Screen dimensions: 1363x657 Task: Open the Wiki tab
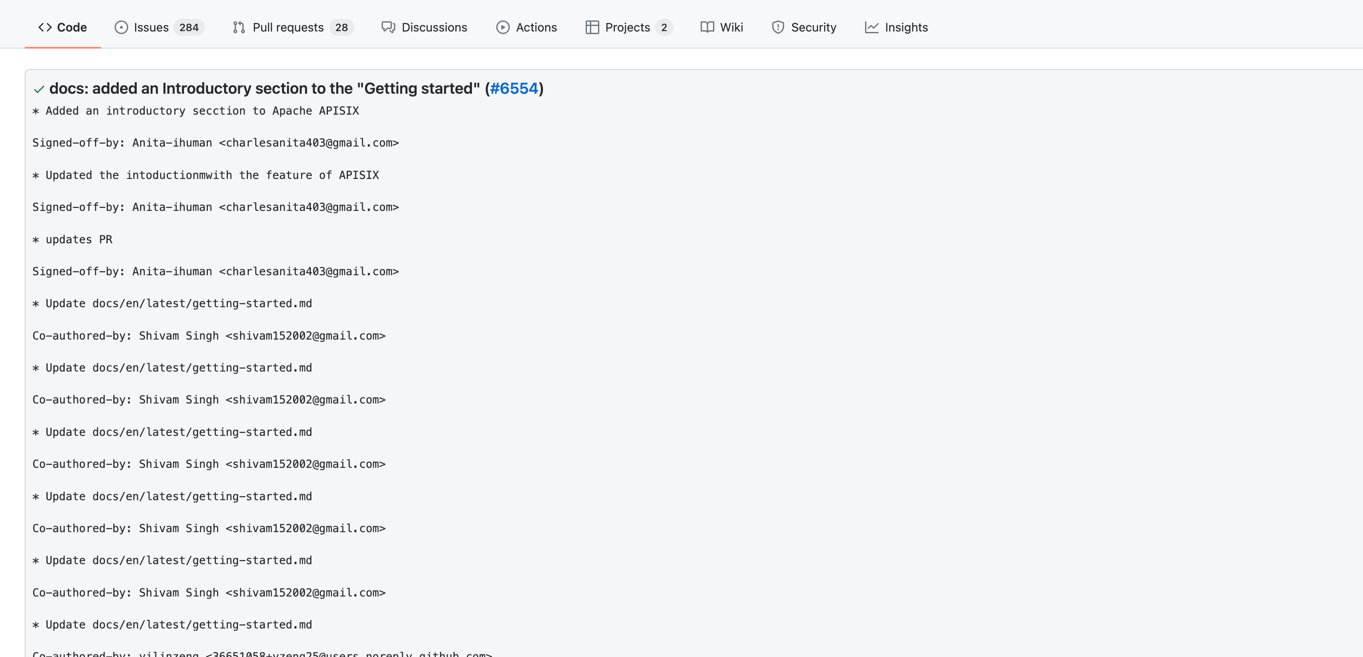[731, 28]
